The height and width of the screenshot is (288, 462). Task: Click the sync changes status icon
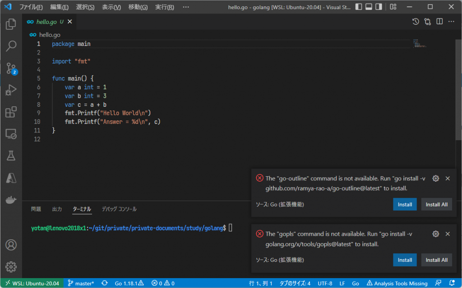[x=105, y=283]
